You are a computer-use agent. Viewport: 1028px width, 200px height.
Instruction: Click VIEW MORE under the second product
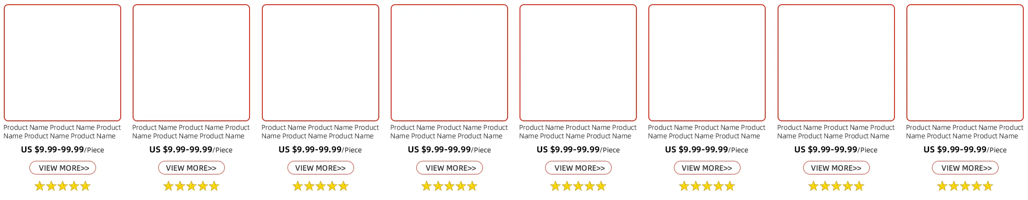(192, 168)
